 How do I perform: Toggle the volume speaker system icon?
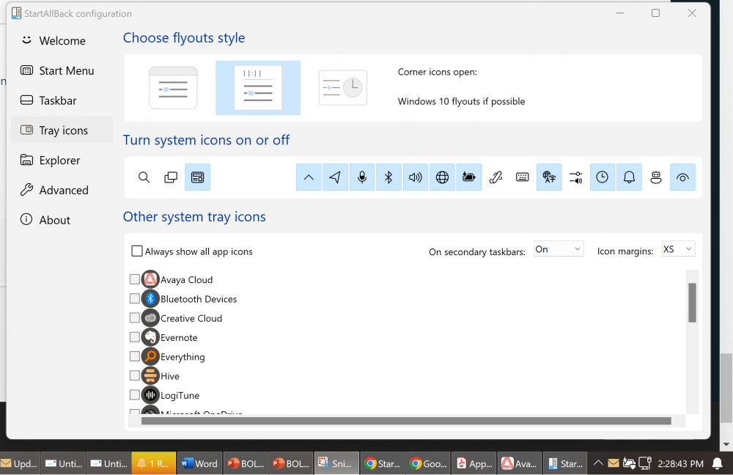pos(416,177)
